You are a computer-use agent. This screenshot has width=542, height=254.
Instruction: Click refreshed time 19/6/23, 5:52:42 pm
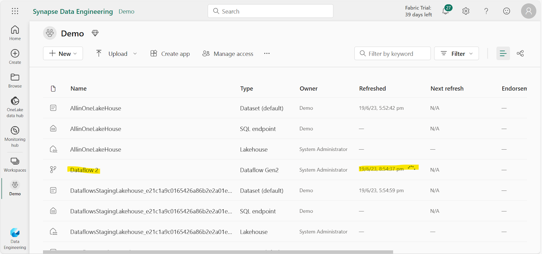381,108
